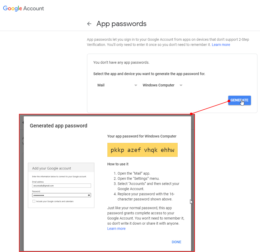Viewport: 260px width, 252px height.
Task: Tick the Include Google contacts and calendars checkbox
Action: (x=34, y=201)
